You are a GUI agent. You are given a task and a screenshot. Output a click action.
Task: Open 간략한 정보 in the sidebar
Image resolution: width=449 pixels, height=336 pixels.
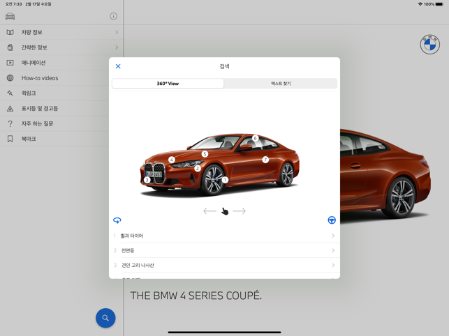point(61,47)
